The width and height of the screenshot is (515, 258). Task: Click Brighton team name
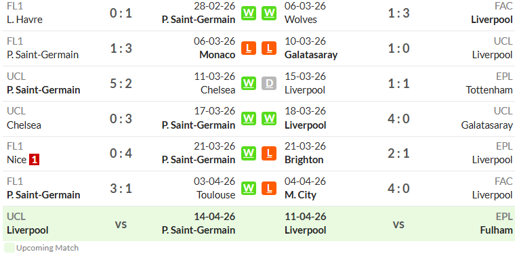pos(304,160)
